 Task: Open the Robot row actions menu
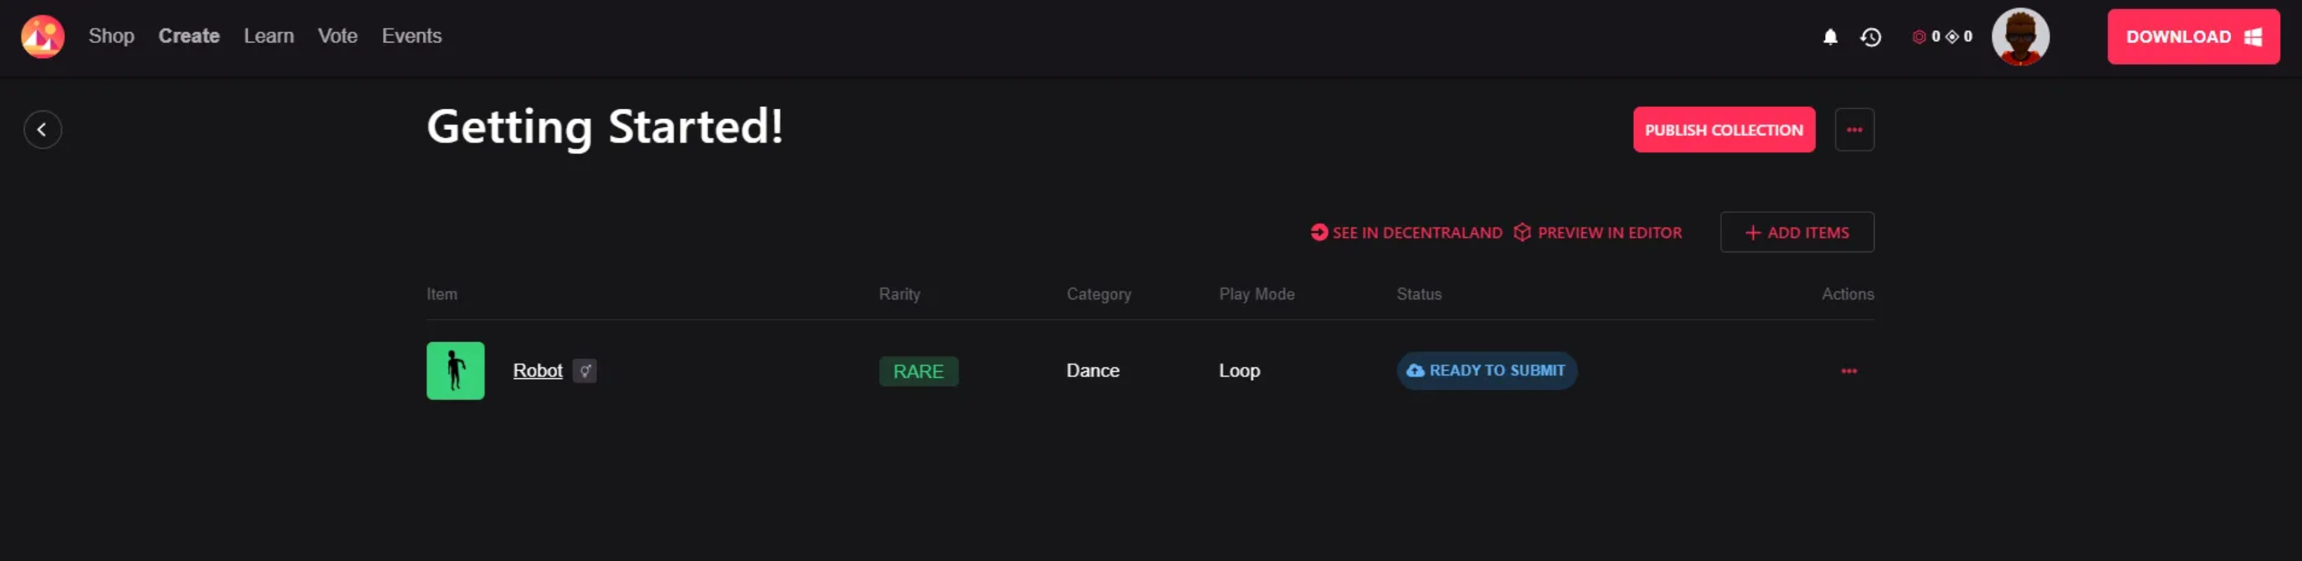pos(1848,371)
